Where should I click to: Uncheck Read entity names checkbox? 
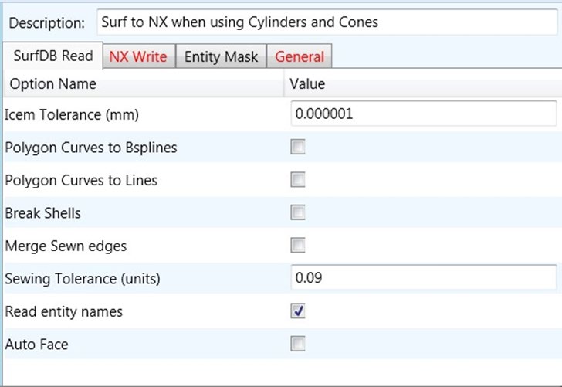coord(298,311)
